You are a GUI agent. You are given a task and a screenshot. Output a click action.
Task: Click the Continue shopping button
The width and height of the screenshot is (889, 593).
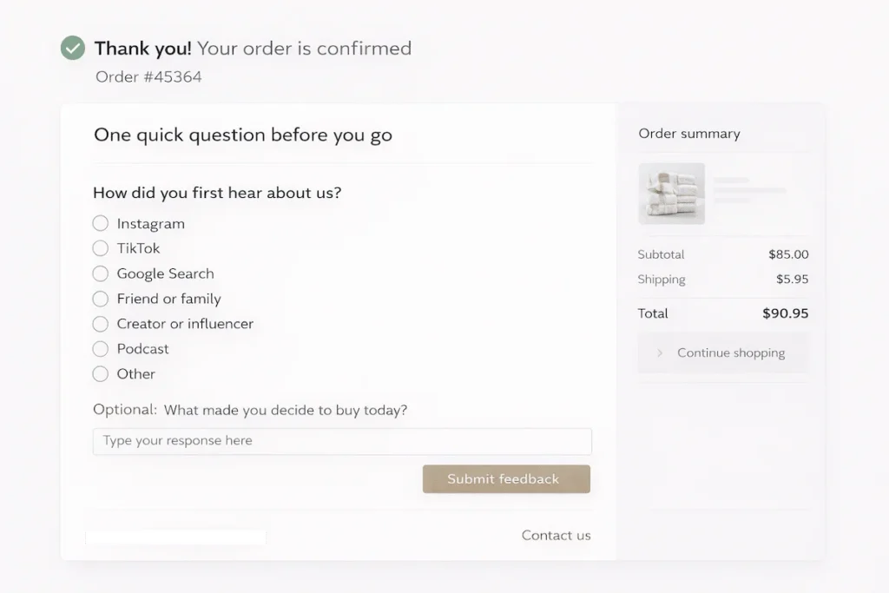[x=722, y=353]
